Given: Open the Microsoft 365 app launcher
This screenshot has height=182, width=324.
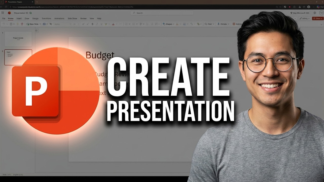Looking at the screenshot, I should coord(3,13).
